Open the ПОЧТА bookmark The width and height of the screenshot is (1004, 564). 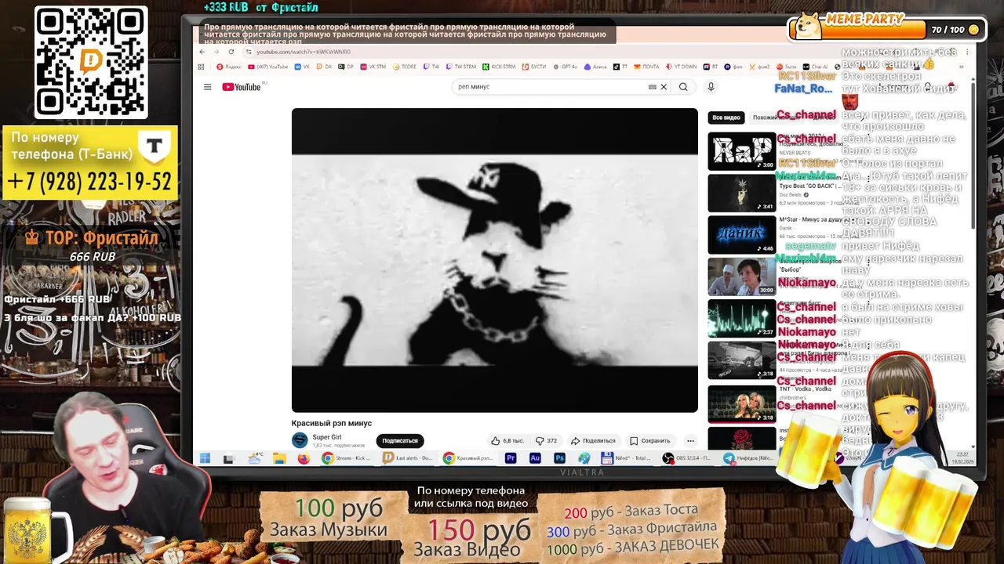(x=646, y=67)
